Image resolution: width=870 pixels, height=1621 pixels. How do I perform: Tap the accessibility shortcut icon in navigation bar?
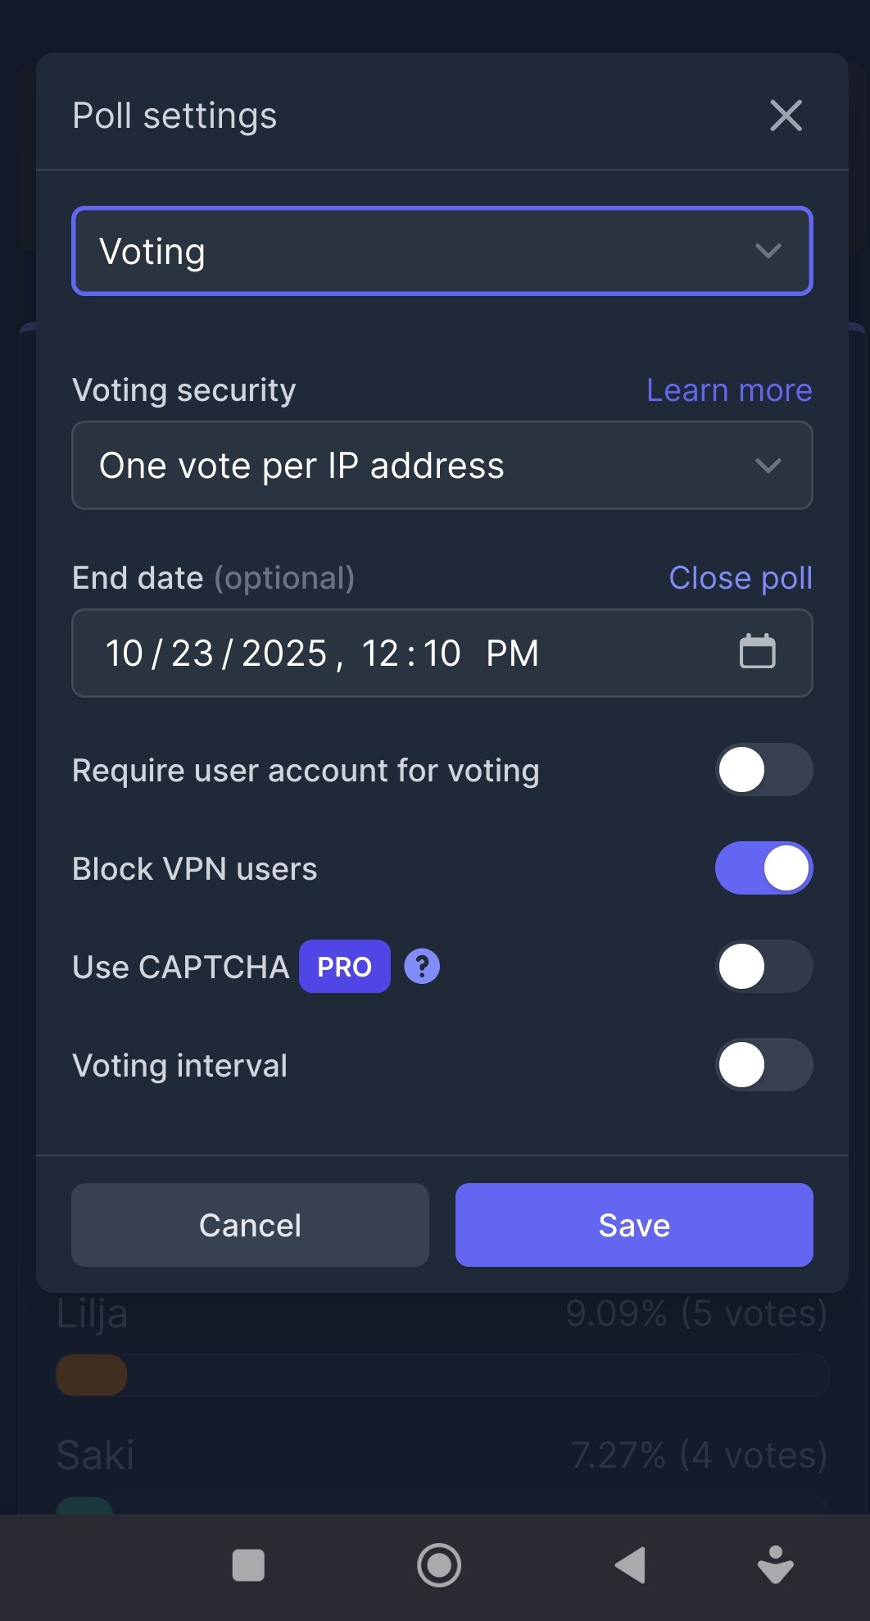[x=775, y=1564]
